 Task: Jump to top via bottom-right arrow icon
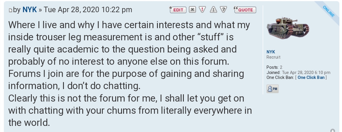point(332,131)
